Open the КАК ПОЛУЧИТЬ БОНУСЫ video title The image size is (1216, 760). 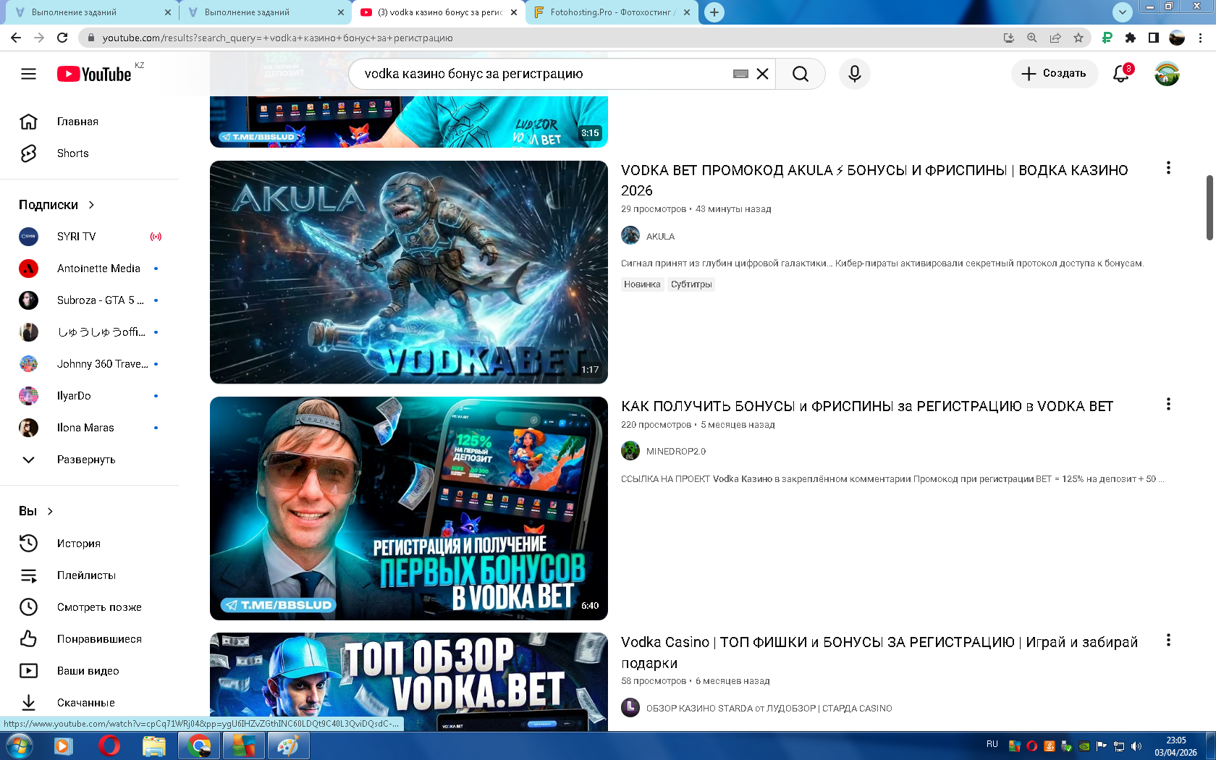coord(867,406)
